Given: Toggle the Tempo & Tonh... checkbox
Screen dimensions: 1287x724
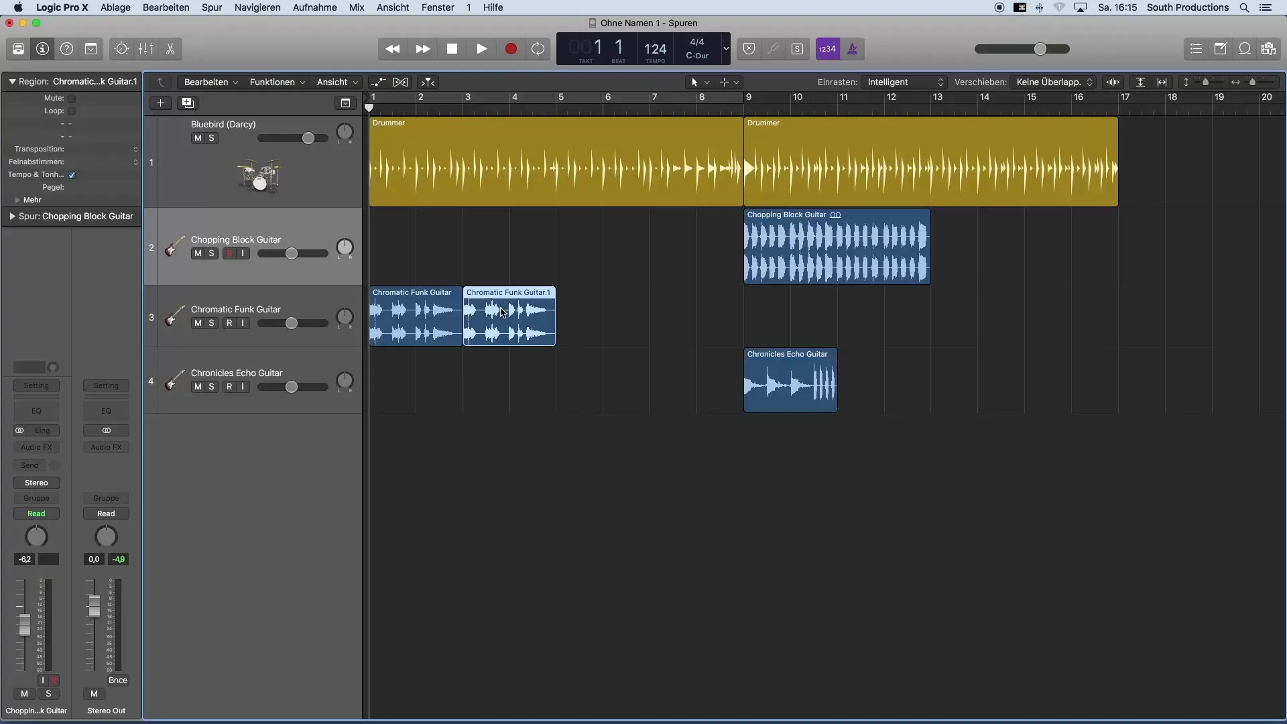Looking at the screenshot, I should click(72, 175).
